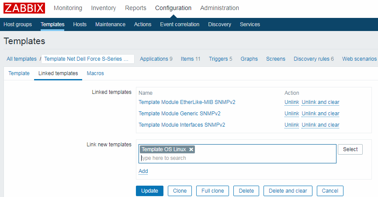
Task: Click the ZABBIX logo
Action: [24, 8]
